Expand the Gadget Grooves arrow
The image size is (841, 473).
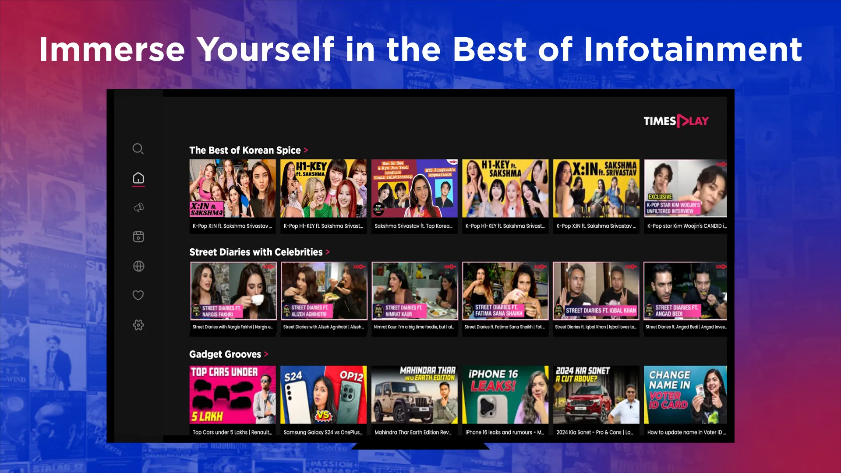(266, 354)
